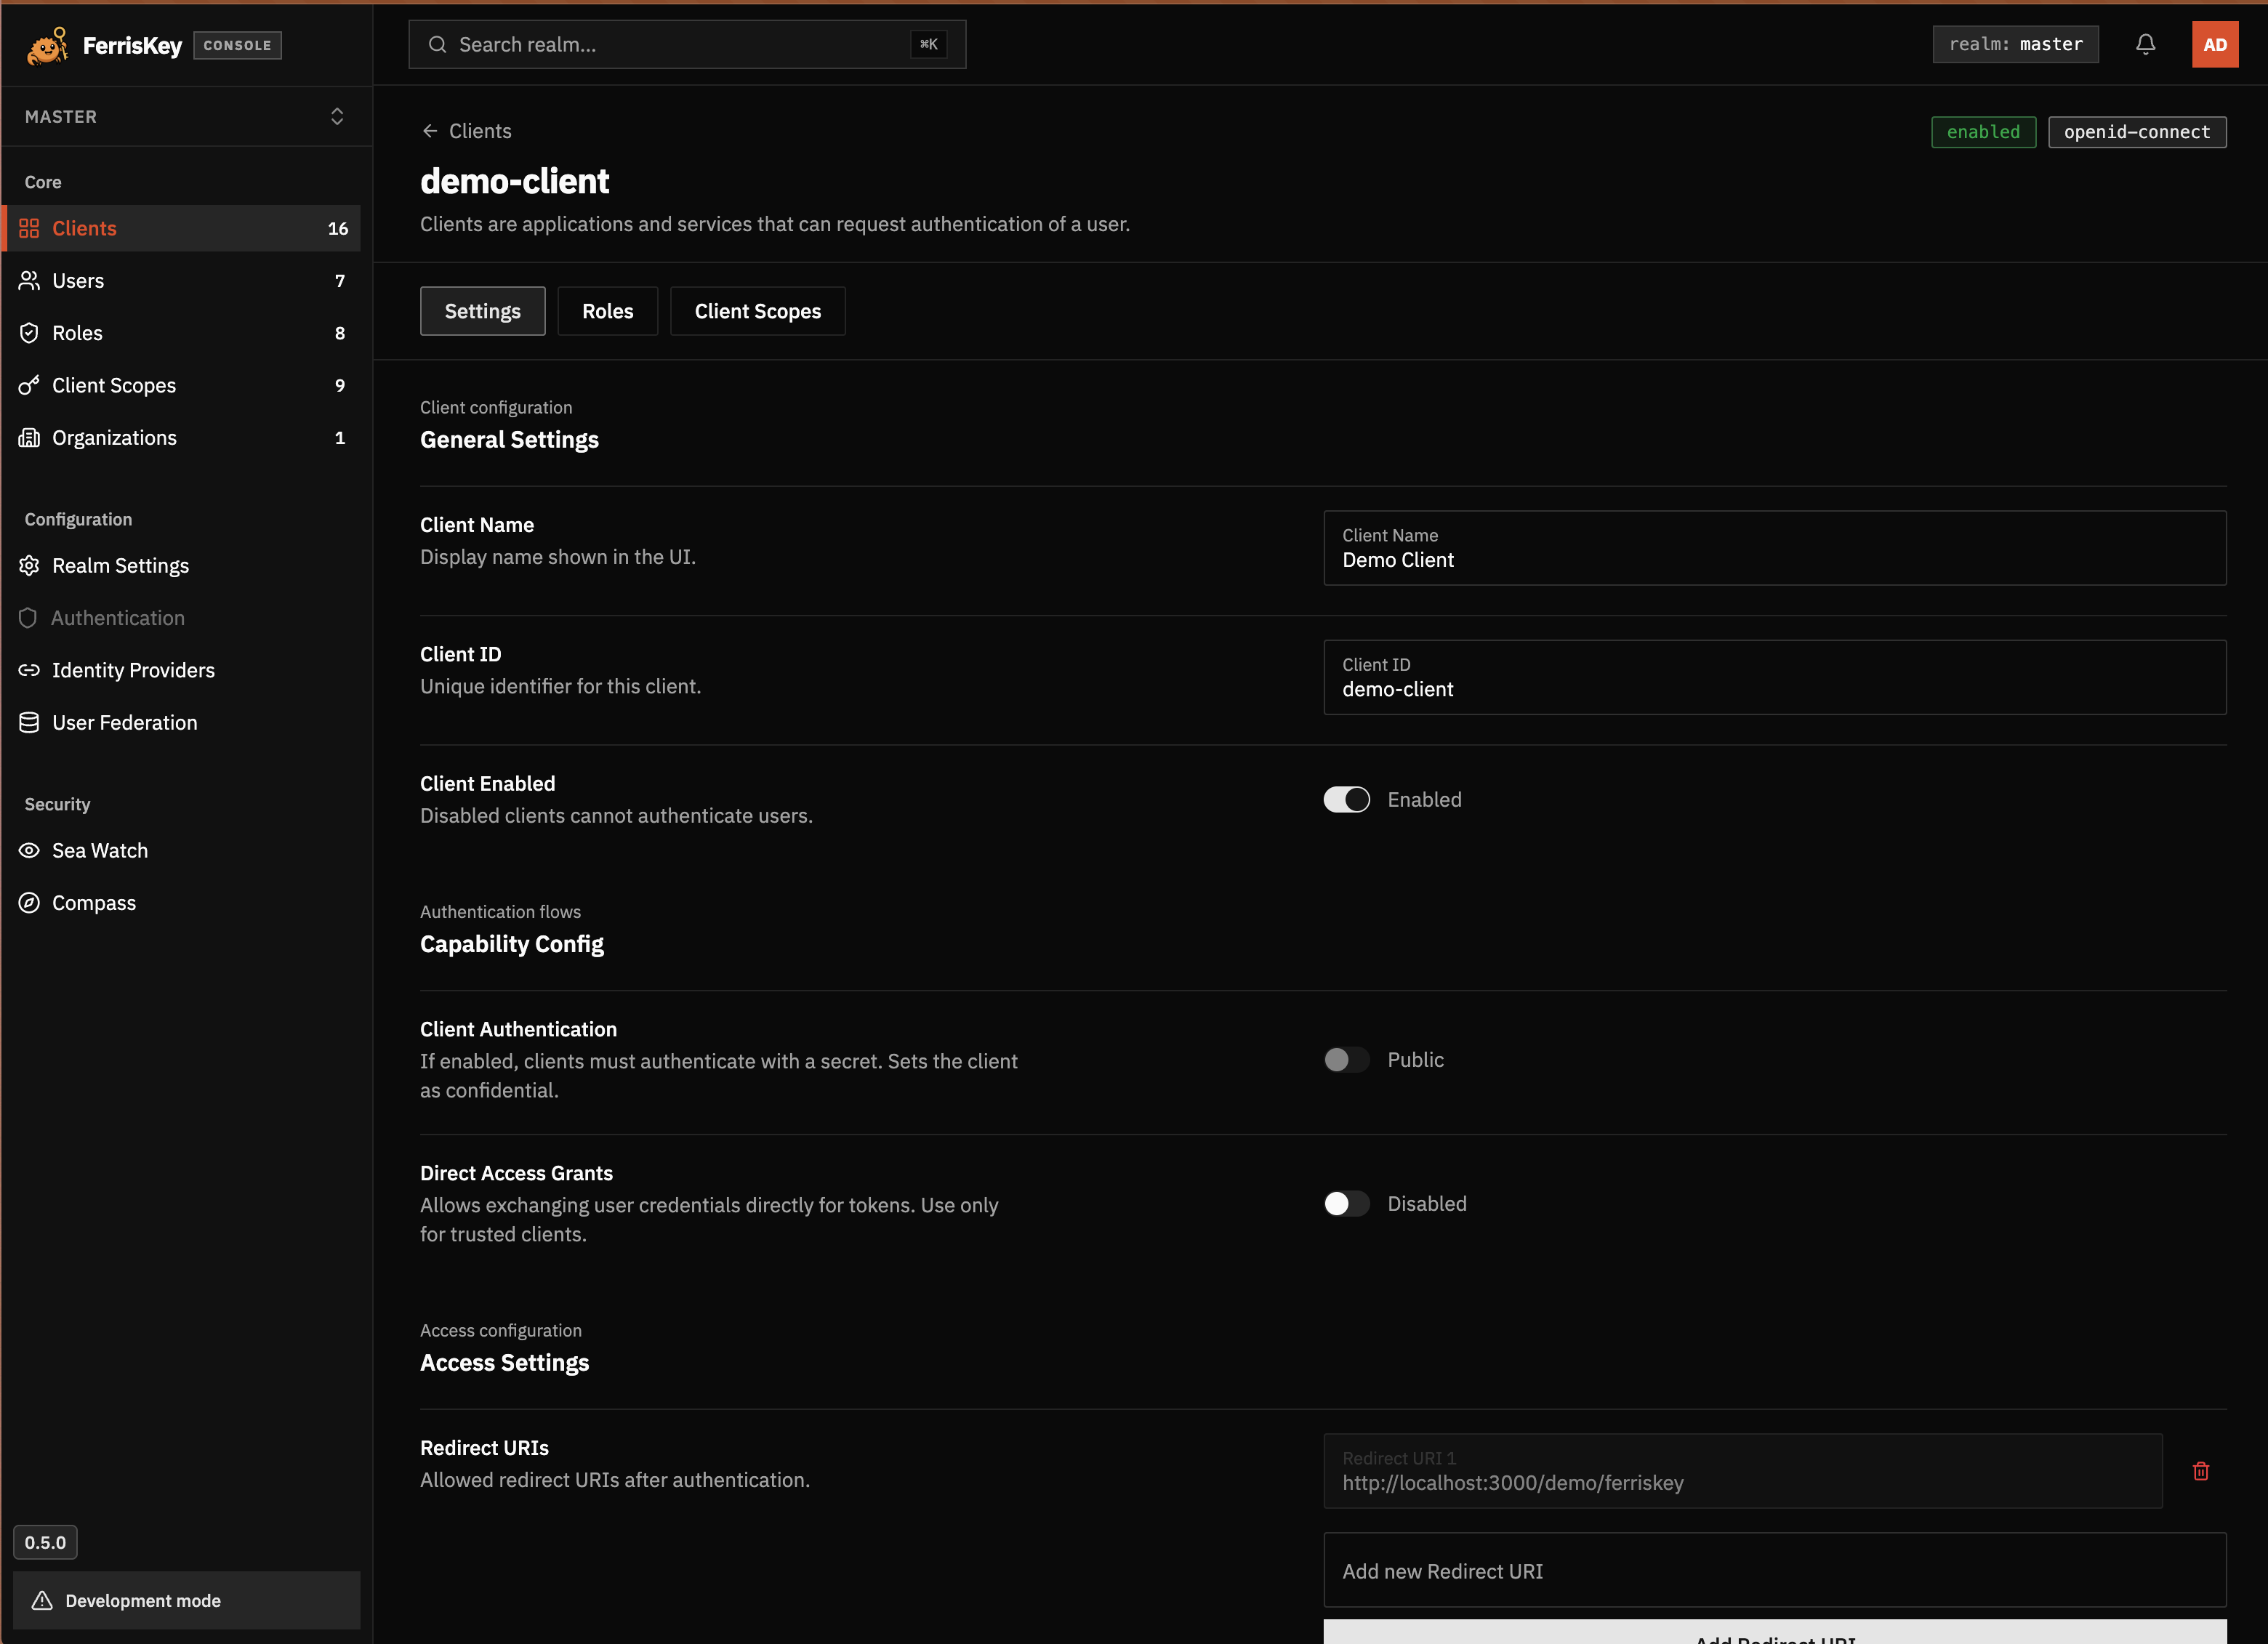Switch to the Roles tab
The image size is (2268, 1644).
(x=607, y=311)
